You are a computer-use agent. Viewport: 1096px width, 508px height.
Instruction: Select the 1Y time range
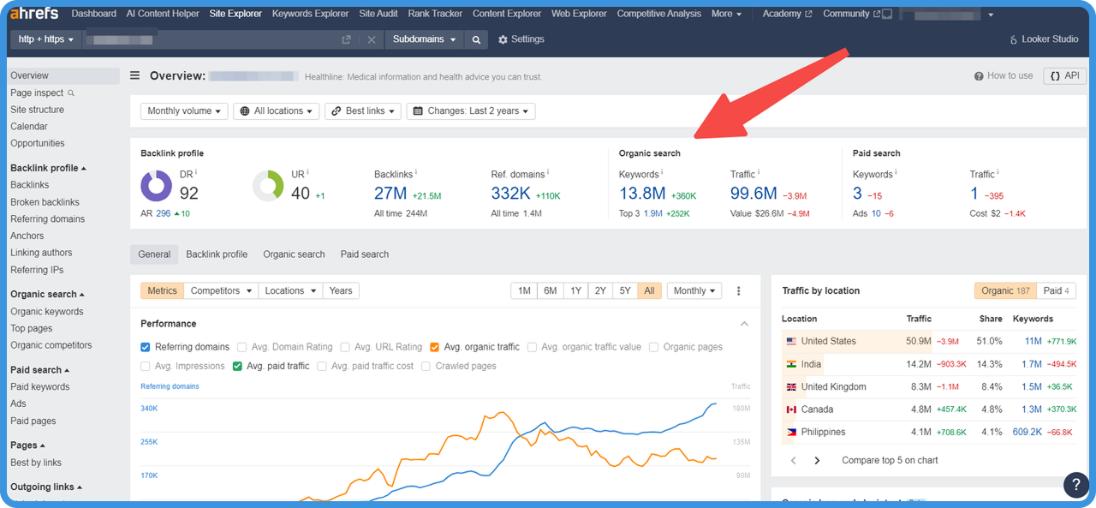pyautogui.click(x=575, y=291)
